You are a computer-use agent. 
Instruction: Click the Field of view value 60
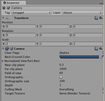[61, 73]
